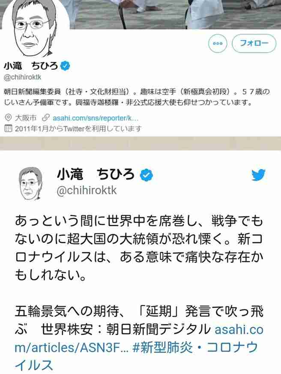Click the tweet text body about 新コロナウイルス
This screenshot has width=281, height=374.
click(139, 248)
